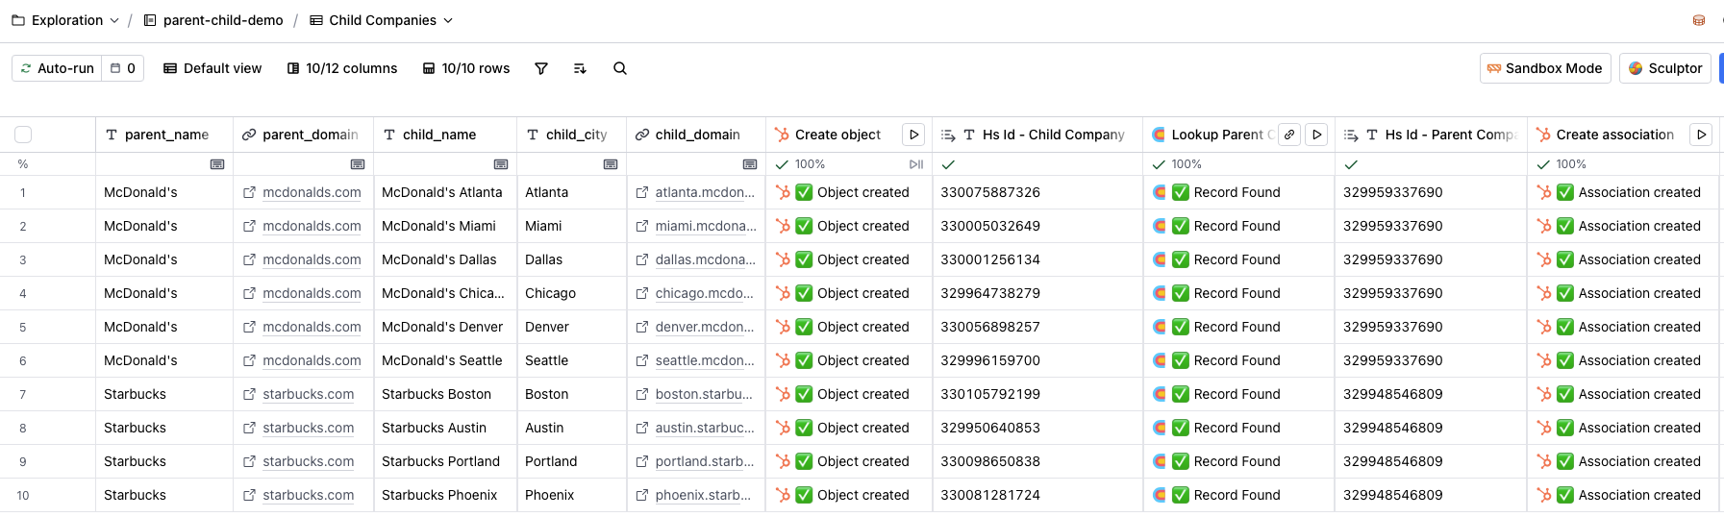Click the parent_name column header
Image resolution: width=1724 pixels, height=517 pixels.
[164, 135]
